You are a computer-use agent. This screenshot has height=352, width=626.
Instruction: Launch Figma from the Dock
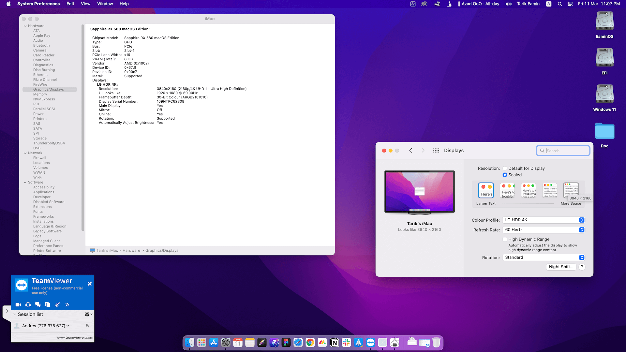click(x=286, y=343)
